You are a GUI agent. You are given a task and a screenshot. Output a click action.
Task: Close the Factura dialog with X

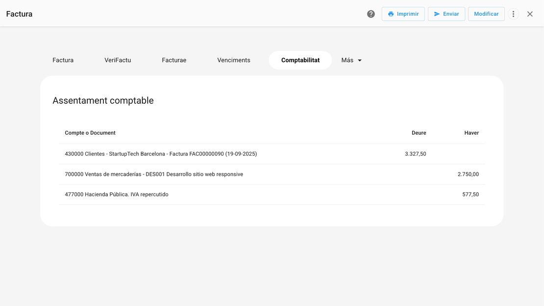tap(530, 14)
